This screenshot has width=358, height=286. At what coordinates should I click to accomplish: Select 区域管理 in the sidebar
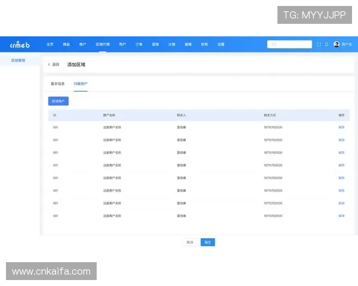(18, 60)
